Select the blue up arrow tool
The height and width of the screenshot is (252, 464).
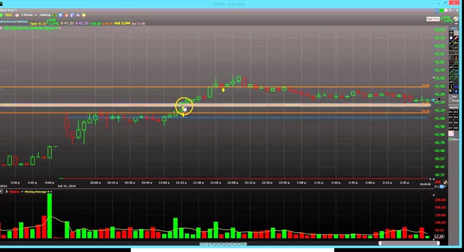tap(456, 92)
